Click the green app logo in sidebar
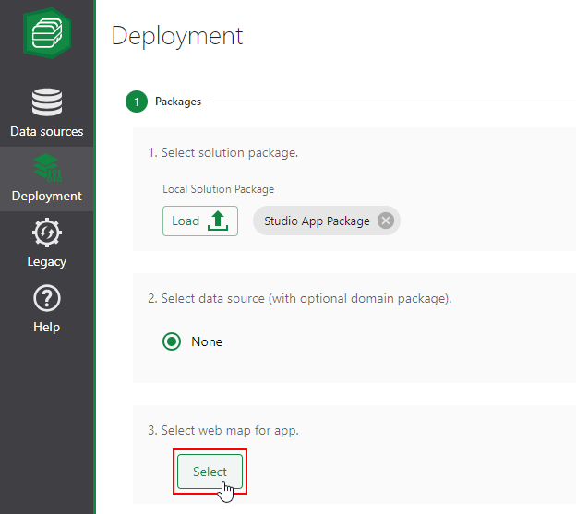Image resolution: width=576 pixels, height=514 pixels. [47, 35]
